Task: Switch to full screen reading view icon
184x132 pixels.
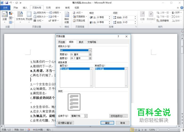Action: coord(136,130)
